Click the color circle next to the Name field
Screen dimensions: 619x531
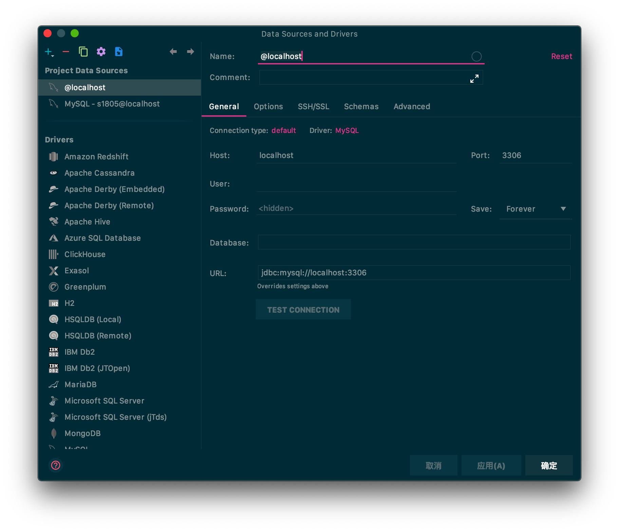[x=476, y=56]
